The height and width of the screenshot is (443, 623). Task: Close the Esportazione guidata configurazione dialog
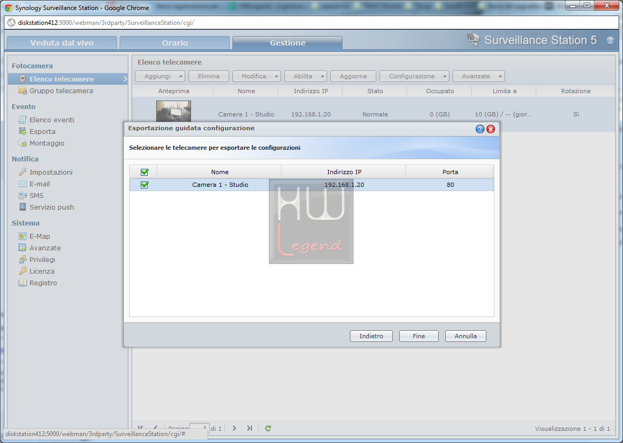491,129
